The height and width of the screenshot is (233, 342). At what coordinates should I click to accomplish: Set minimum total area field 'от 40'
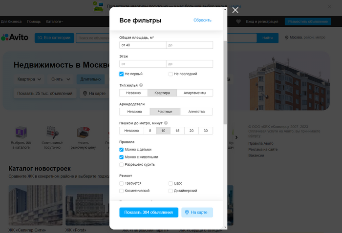coord(143,45)
